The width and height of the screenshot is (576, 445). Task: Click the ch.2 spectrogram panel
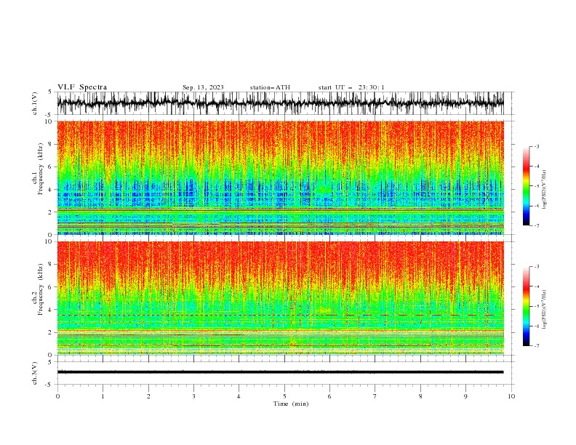pos(280,298)
